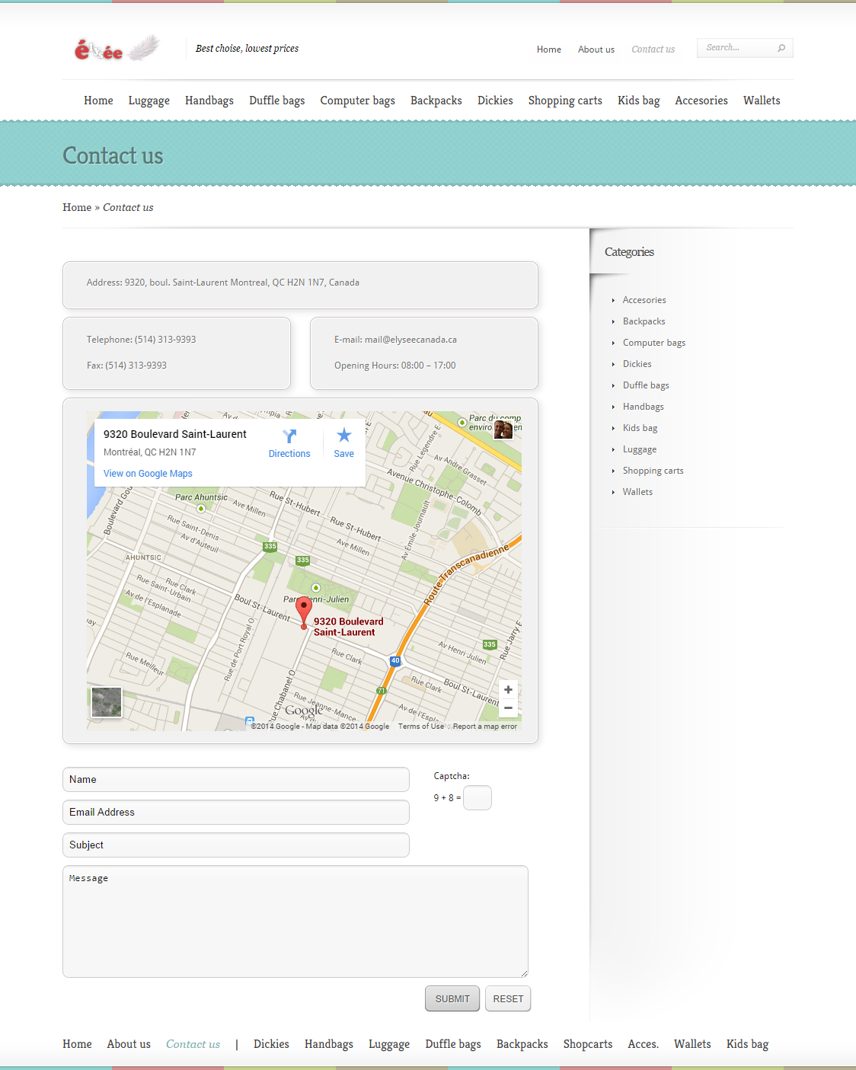The height and width of the screenshot is (1070, 856).
Task: Open Luggage in Categories sidebar
Action: coord(640,449)
